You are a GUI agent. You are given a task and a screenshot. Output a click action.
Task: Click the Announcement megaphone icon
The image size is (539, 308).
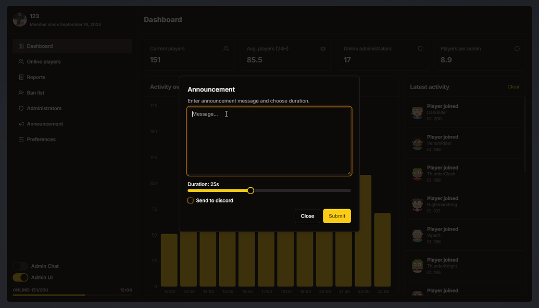tap(20, 124)
